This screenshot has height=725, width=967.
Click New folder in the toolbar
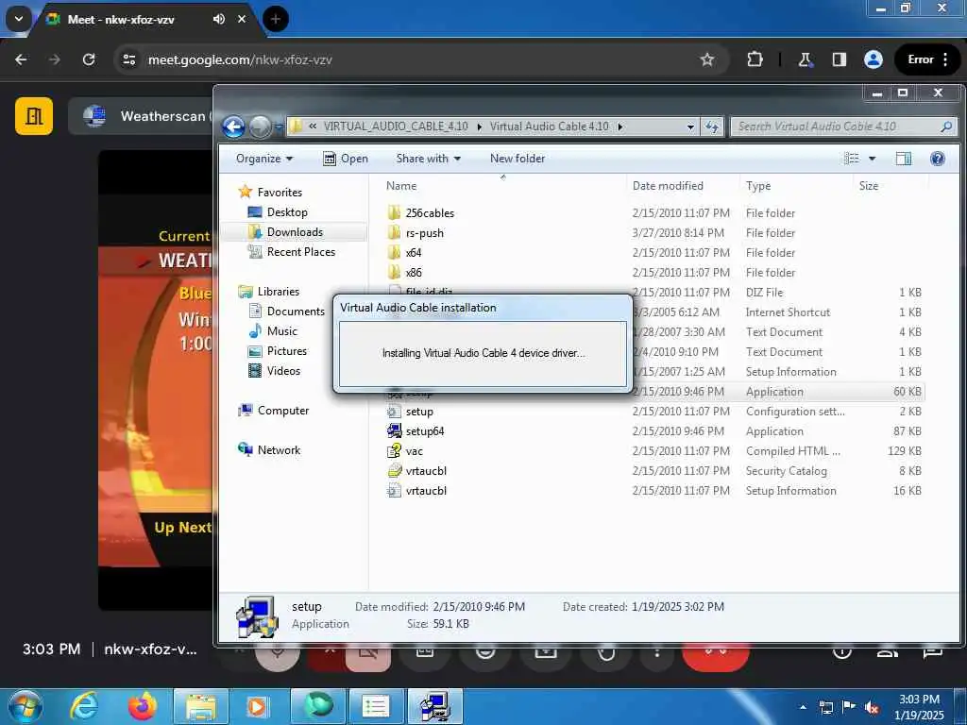pyautogui.click(x=517, y=159)
